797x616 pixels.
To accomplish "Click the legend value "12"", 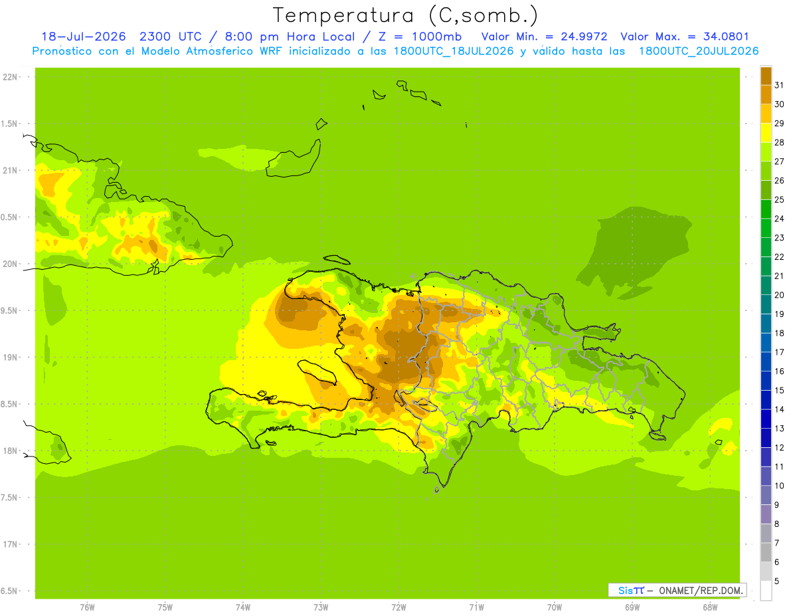I will click(779, 447).
